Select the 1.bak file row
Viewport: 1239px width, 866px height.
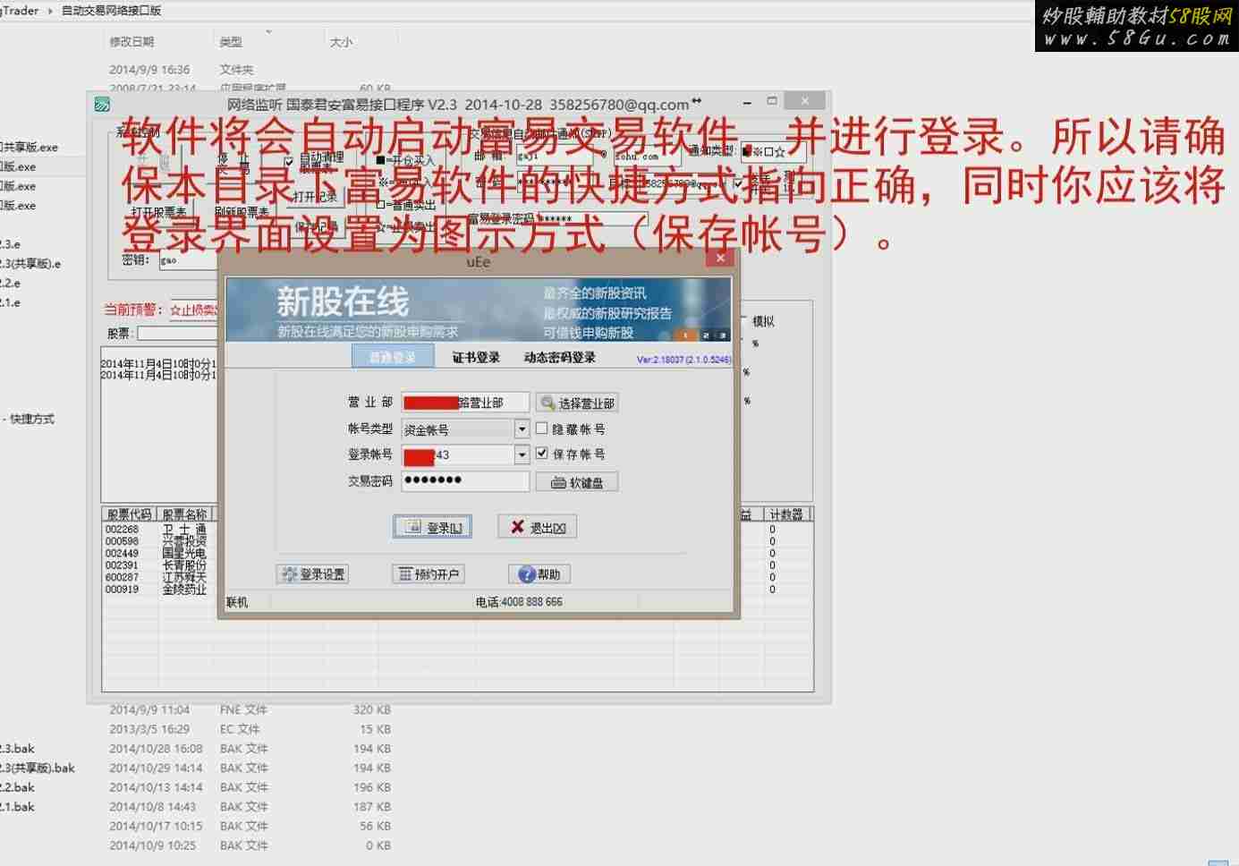[16, 807]
